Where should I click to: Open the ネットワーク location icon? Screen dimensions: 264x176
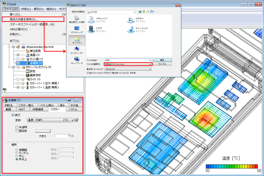click(77, 60)
